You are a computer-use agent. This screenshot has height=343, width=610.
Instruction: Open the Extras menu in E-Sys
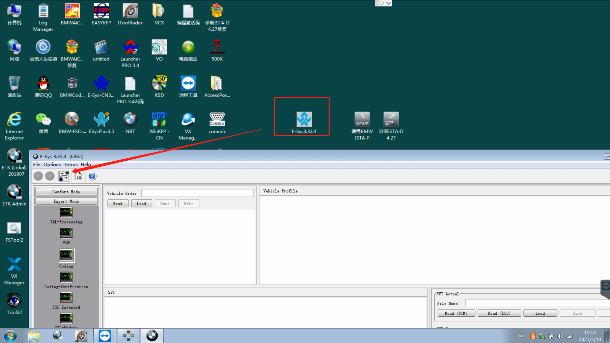pos(71,164)
